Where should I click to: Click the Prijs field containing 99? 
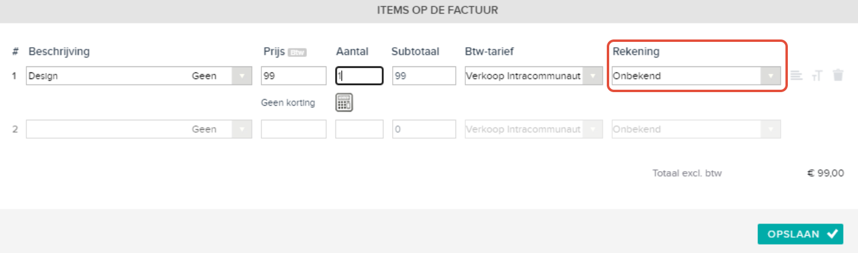[294, 76]
